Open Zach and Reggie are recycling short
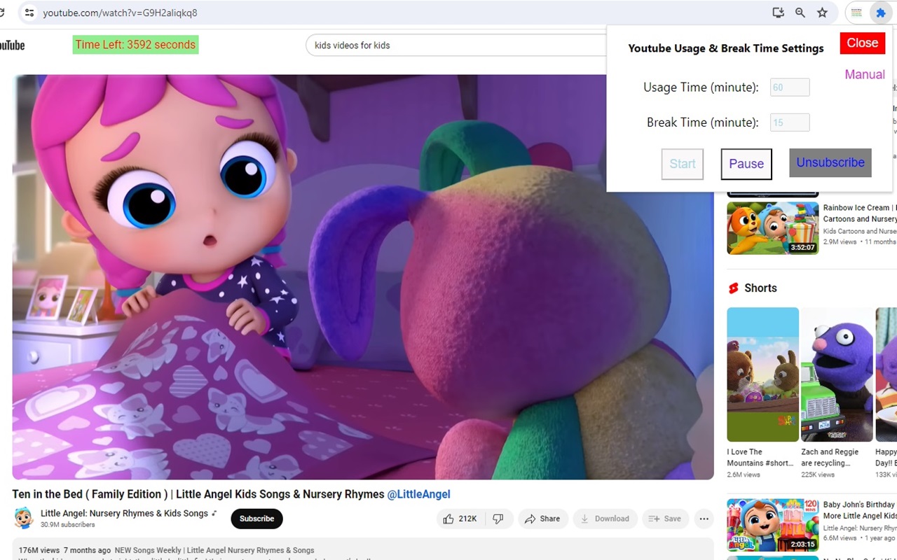The height and width of the screenshot is (560, 897). [x=837, y=374]
